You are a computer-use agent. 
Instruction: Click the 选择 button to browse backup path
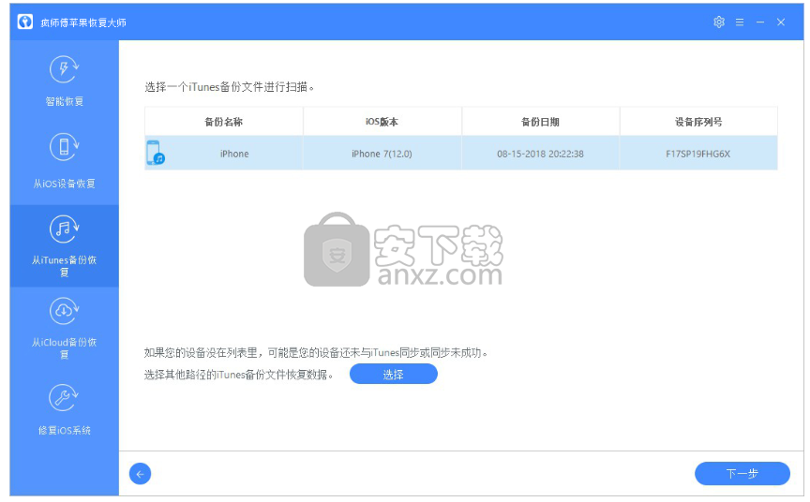393,374
